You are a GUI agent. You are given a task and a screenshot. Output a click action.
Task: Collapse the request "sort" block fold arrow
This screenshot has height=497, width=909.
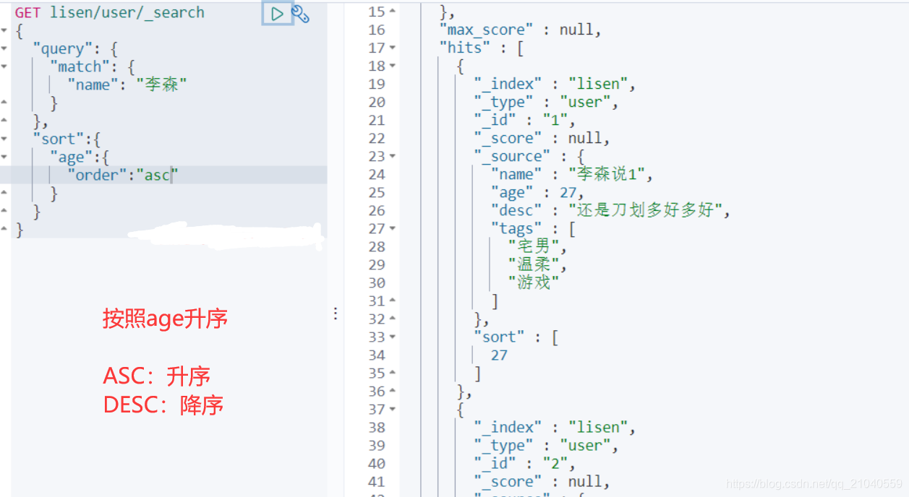(x=4, y=139)
